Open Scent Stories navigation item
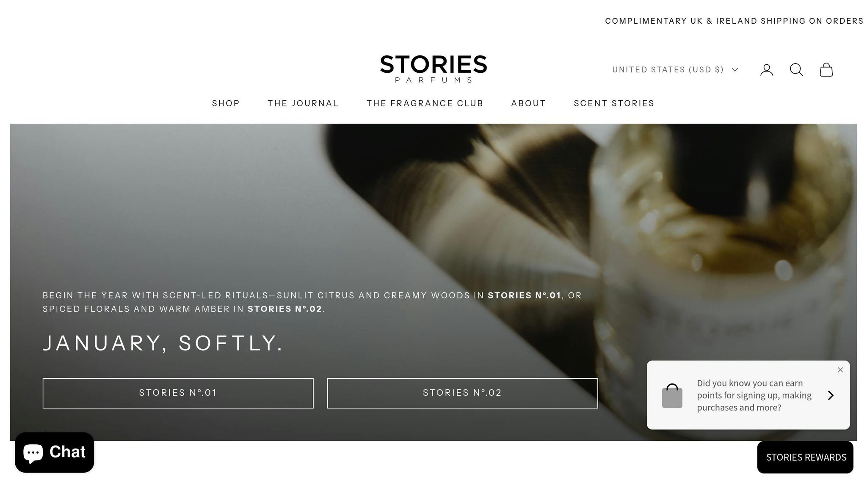This screenshot has width=867, height=487. pyautogui.click(x=614, y=103)
